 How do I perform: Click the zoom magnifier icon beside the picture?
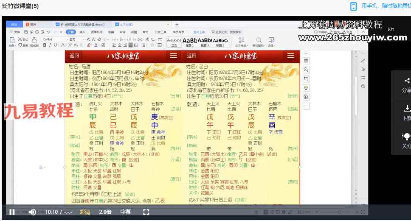(x=306, y=70)
